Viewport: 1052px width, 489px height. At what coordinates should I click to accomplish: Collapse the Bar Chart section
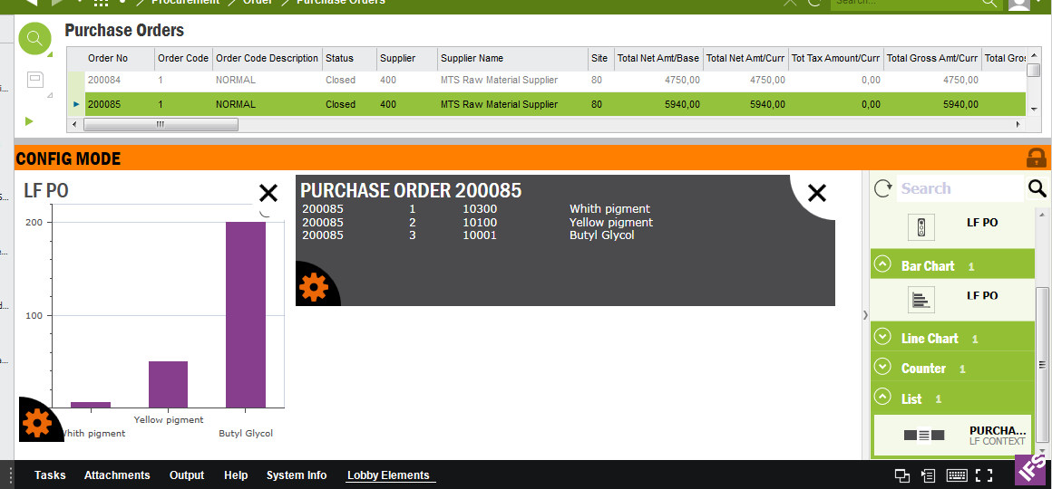pos(882,265)
